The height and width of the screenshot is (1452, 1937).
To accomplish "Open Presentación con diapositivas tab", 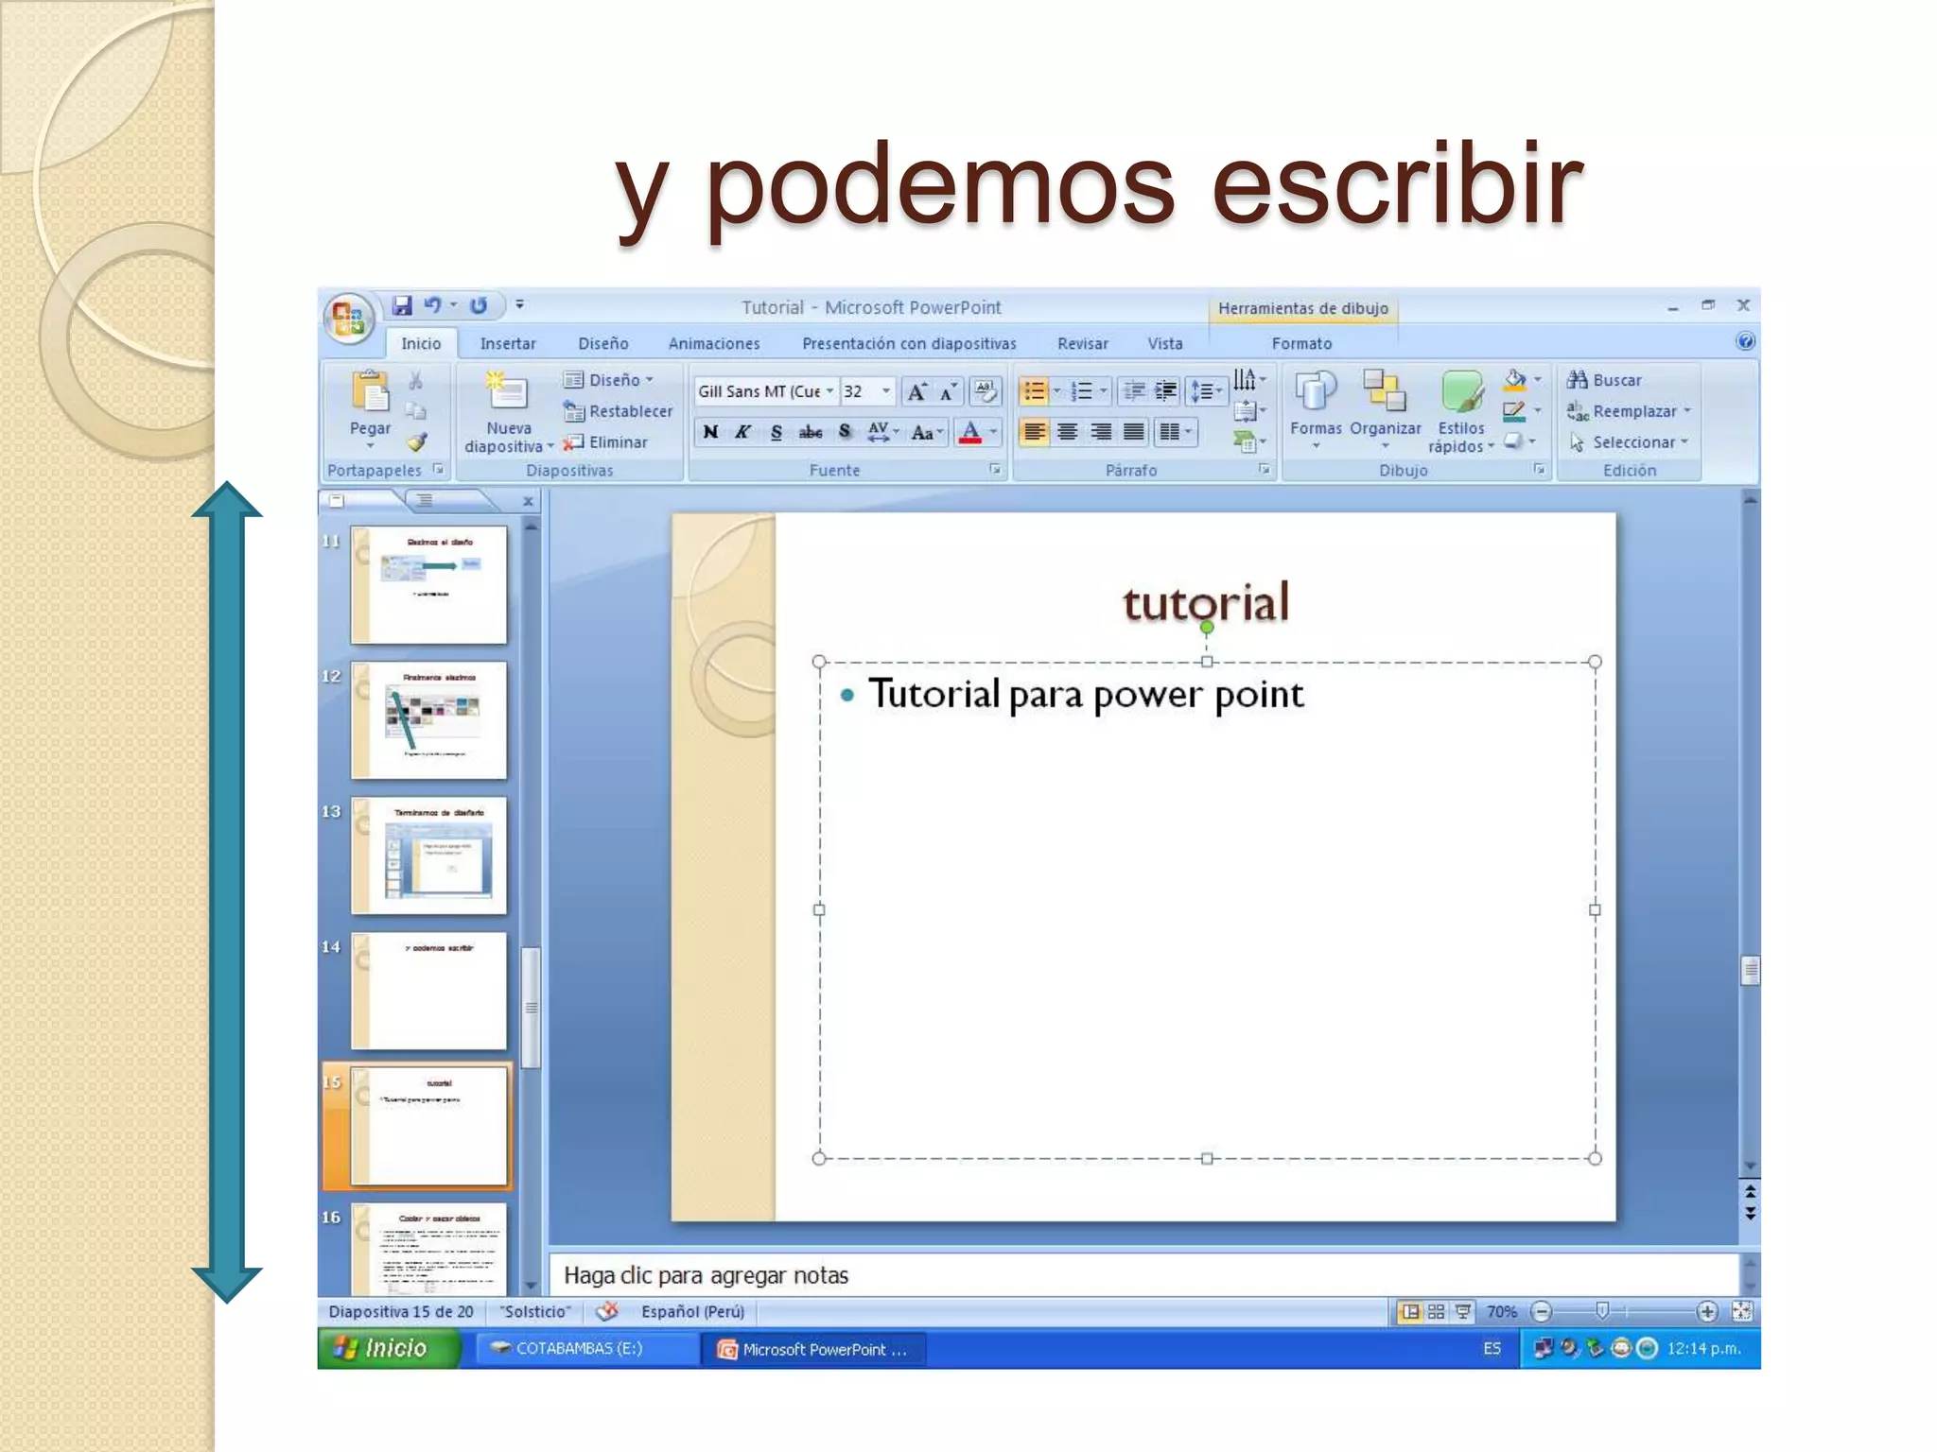I will pyautogui.click(x=909, y=344).
